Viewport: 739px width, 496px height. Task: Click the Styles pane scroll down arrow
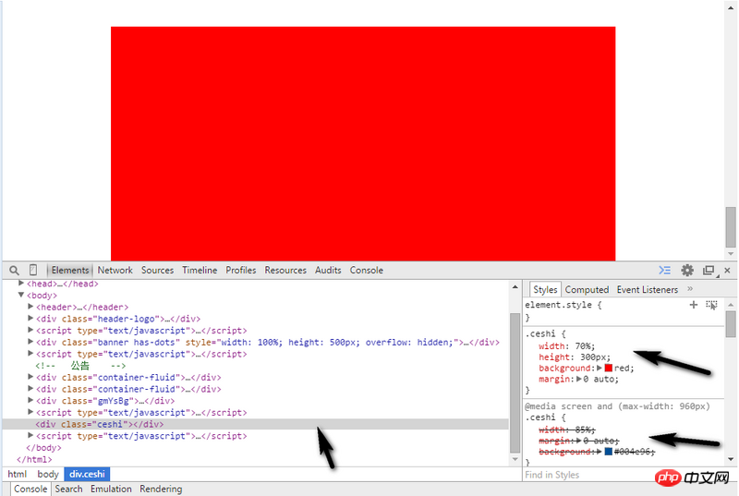tap(731, 459)
